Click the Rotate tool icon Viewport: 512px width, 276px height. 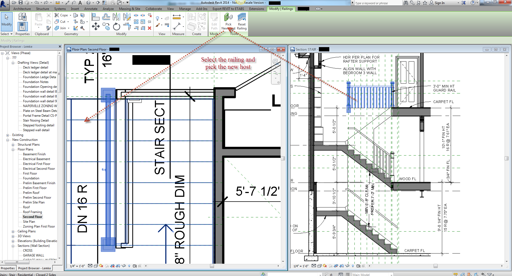[x=116, y=27]
